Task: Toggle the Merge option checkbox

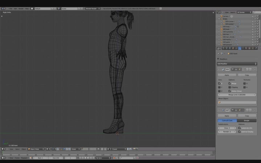Action: click(230, 83)
